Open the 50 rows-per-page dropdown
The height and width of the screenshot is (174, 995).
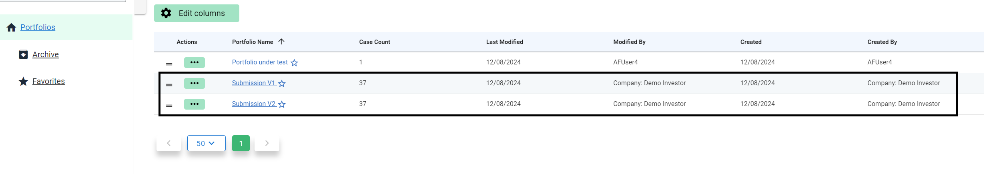206,143
